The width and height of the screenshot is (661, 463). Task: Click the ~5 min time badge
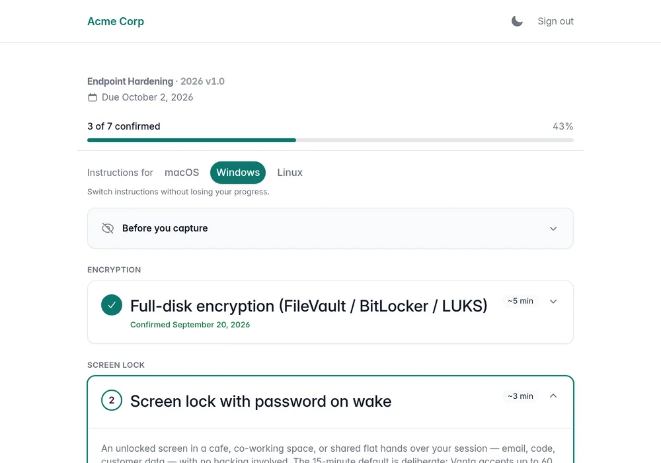click(520, 301)
